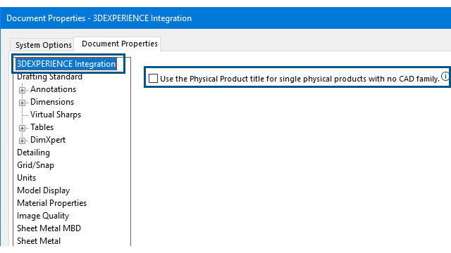Select Model Display in the list
The height and width of the screenshot is (253, 451).
coord(44,190)
